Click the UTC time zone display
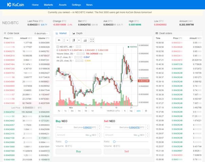Image resolution: width=205 pixels, height=162 pixels. pos(113,111)
